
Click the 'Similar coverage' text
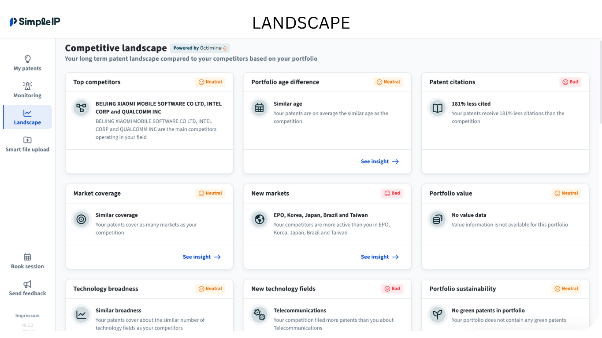(x=117, y=215)
